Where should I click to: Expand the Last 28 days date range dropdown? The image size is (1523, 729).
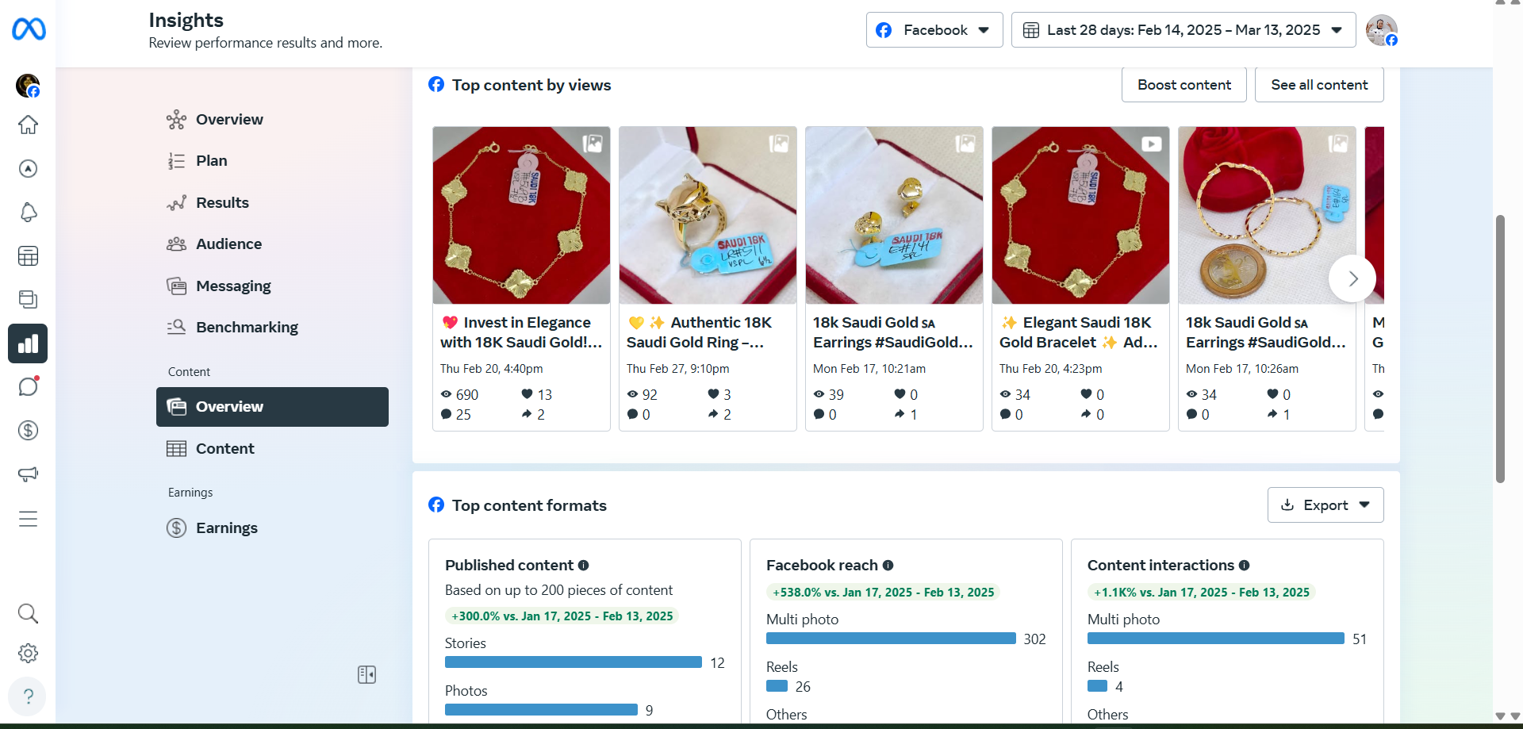[1183, 30]
